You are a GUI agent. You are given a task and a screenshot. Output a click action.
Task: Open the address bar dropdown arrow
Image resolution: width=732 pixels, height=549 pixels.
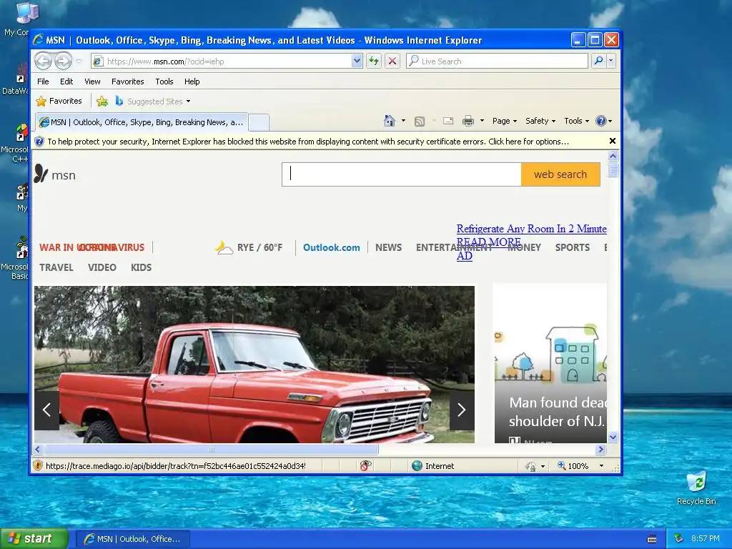point(357,61)
